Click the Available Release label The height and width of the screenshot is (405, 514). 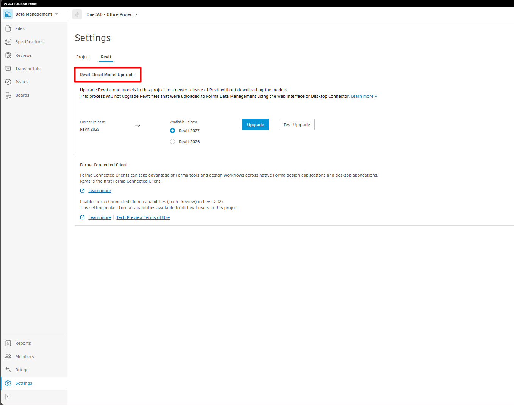coord(184,122)
